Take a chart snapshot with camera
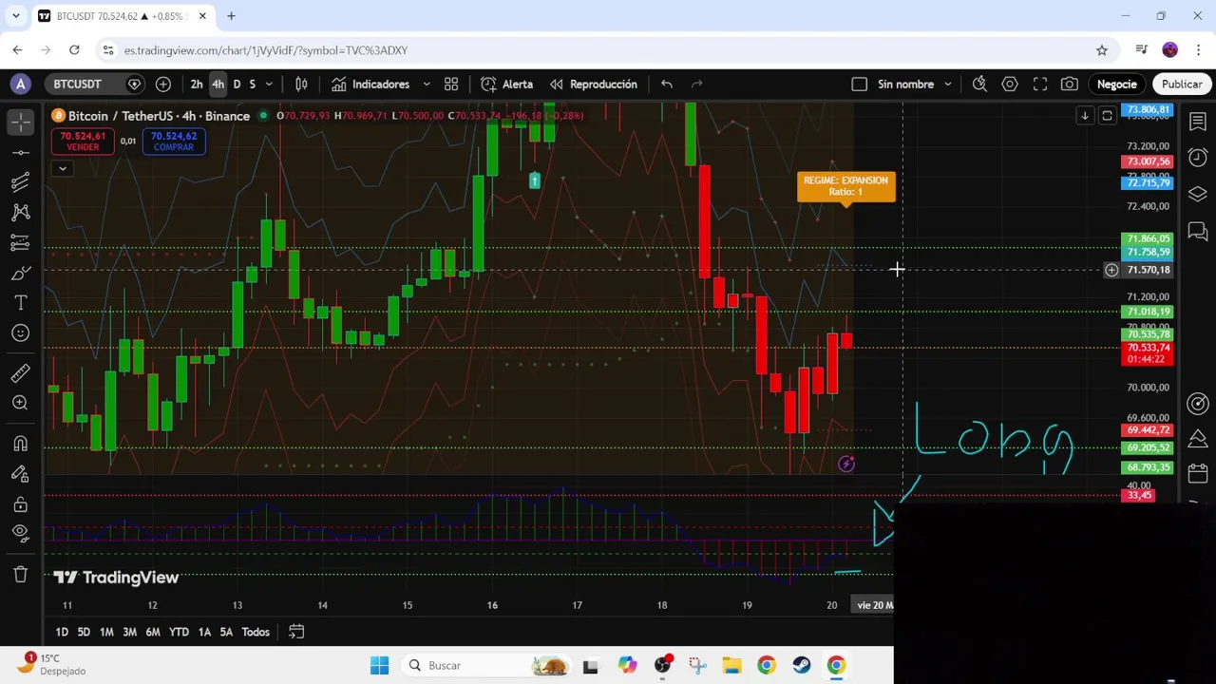1216x684 pixels. (x=1070, y=85)
